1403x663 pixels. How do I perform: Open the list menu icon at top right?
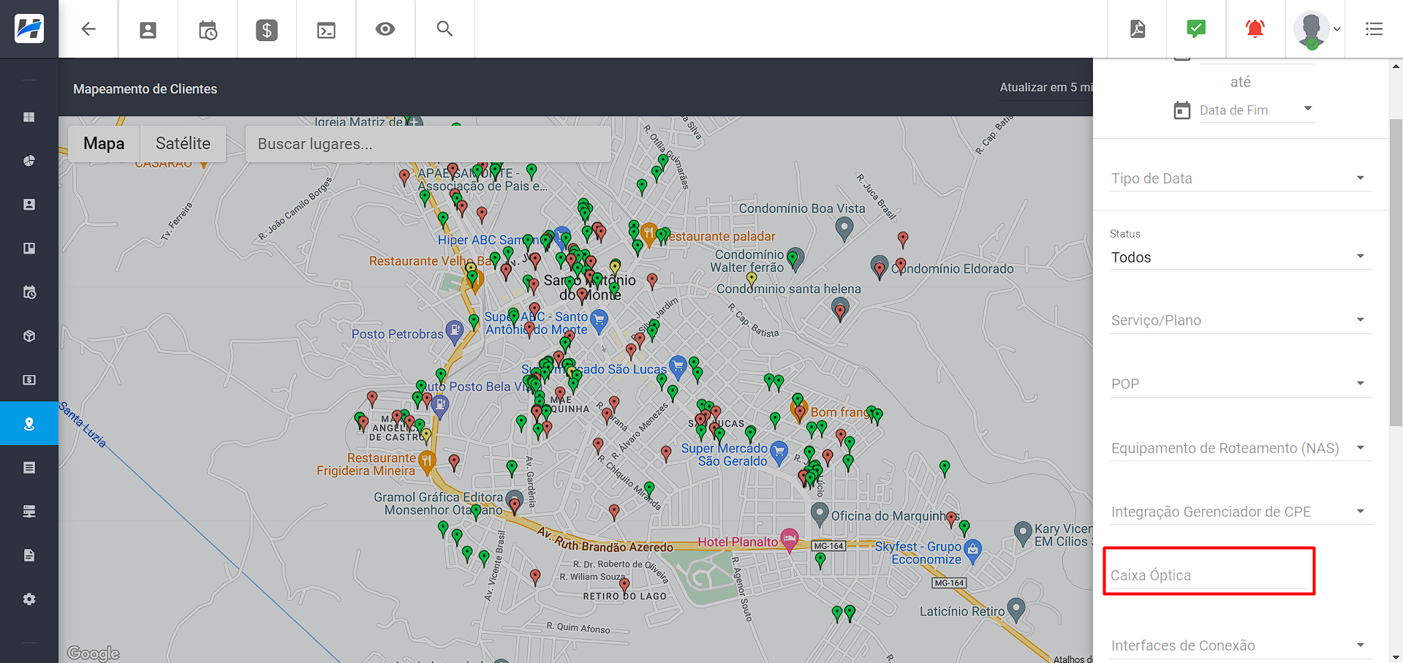1374,29
